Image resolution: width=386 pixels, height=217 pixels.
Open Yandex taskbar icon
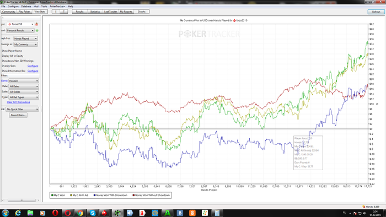point(142,213)
